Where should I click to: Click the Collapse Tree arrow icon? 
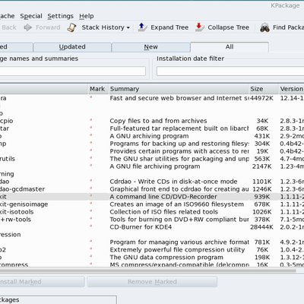coord(200,27)
